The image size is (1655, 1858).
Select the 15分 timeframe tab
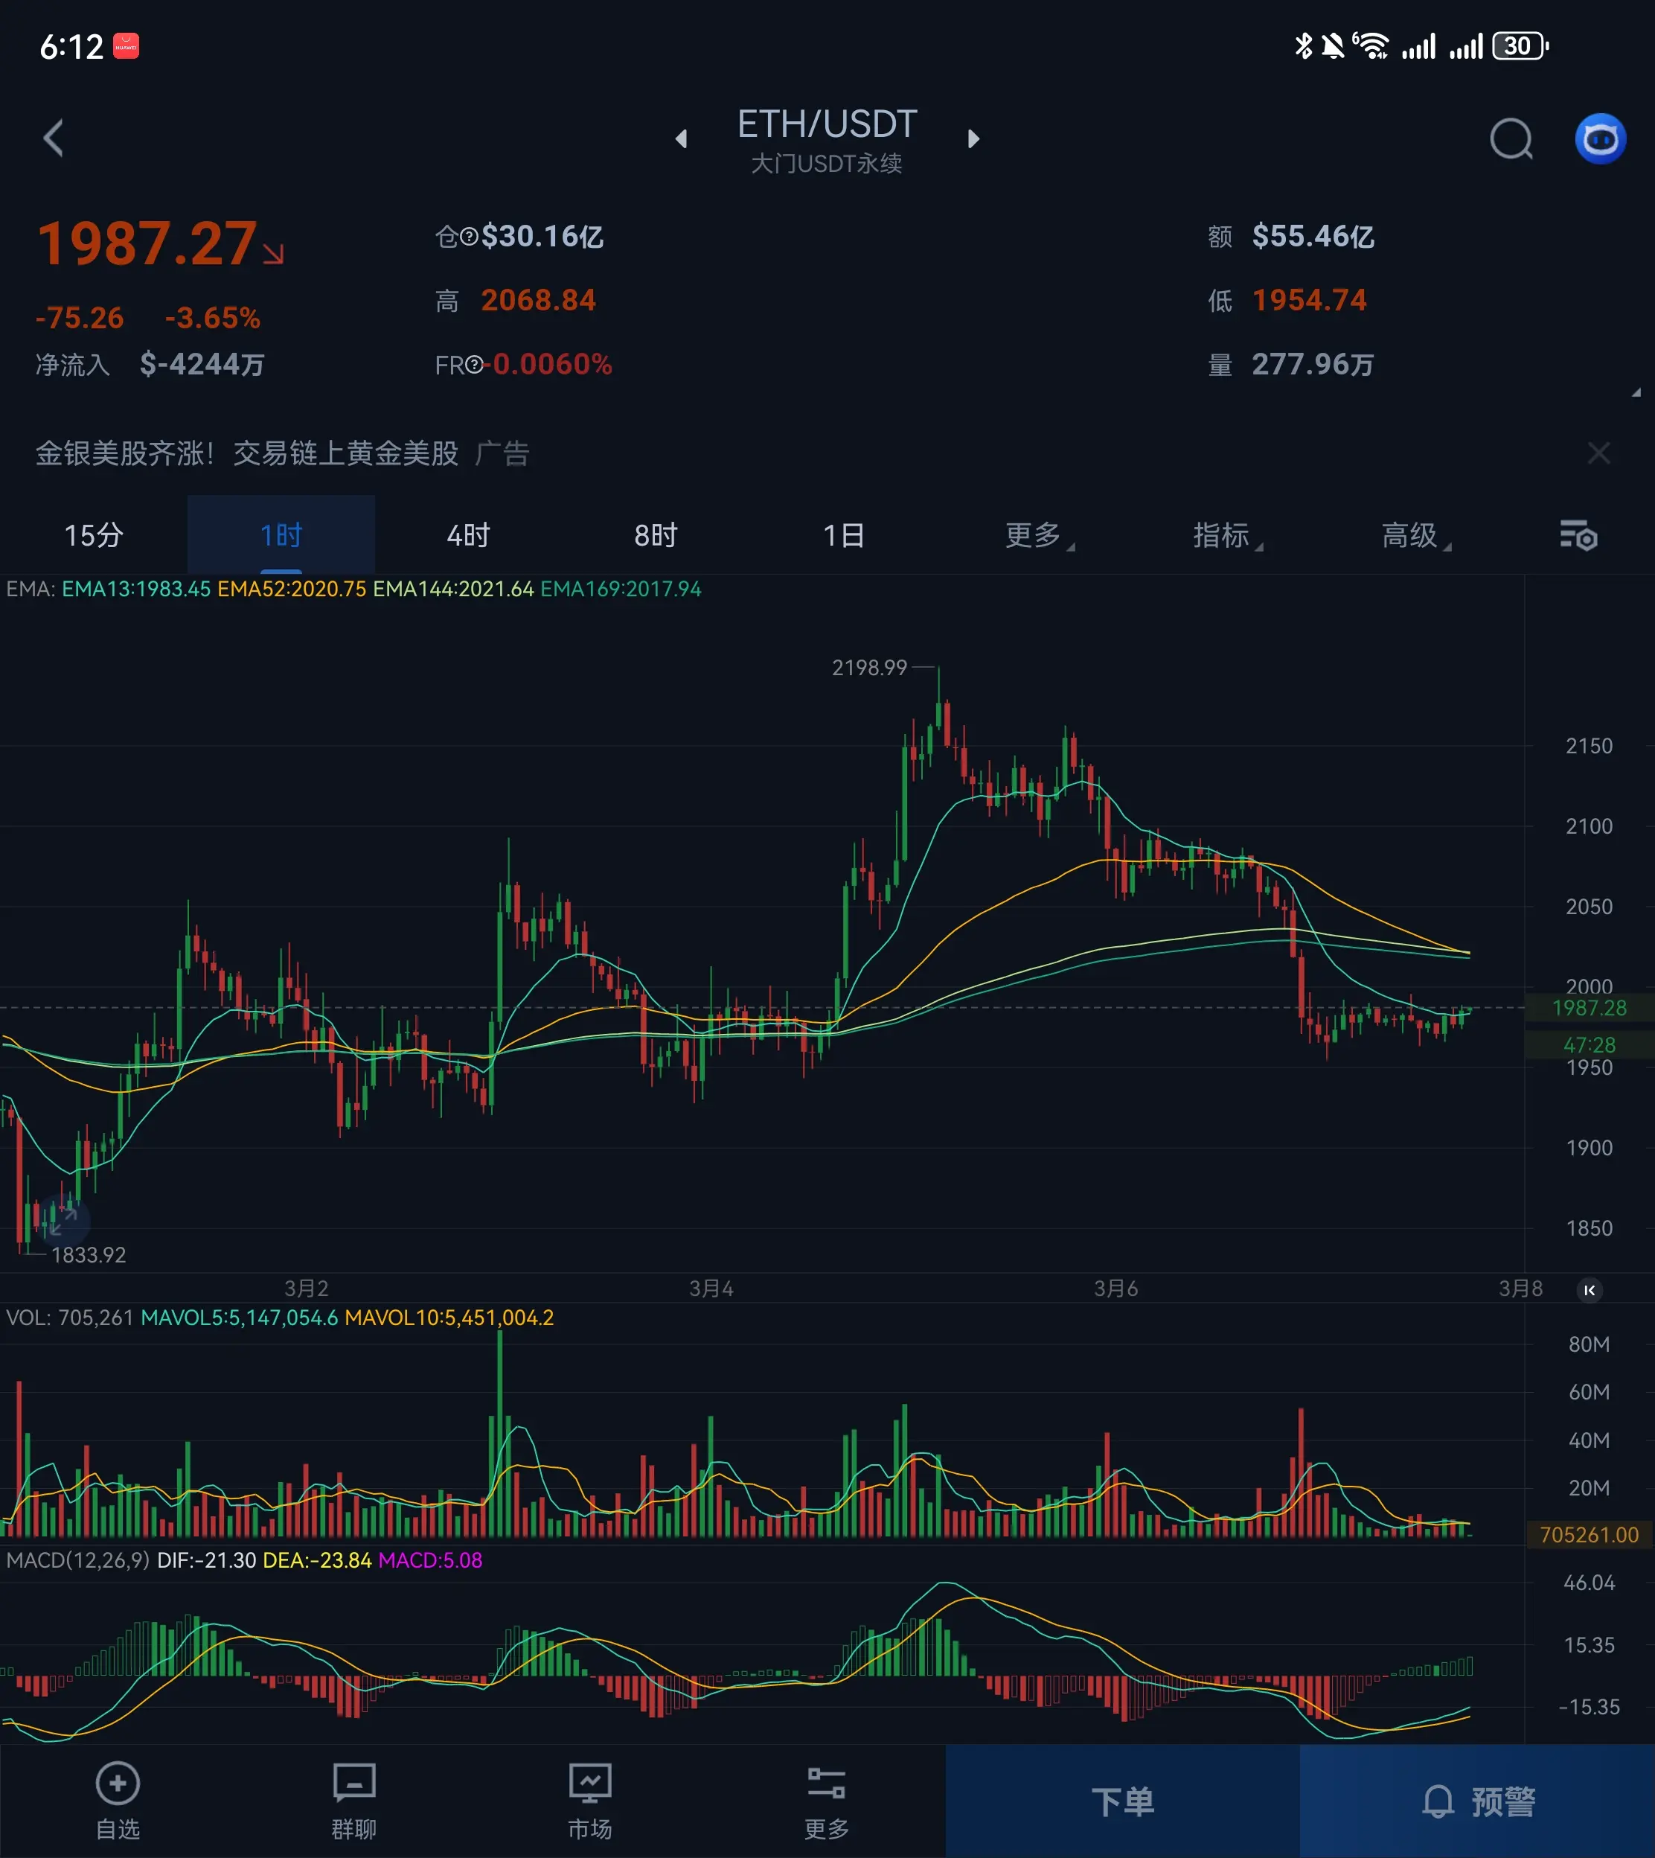tap(93, 536)
